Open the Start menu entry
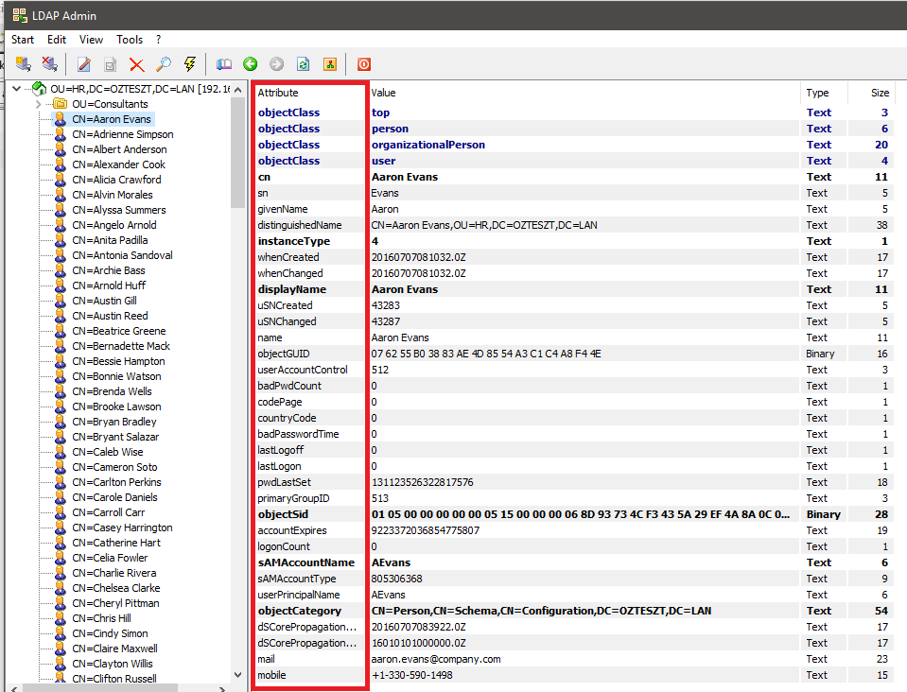The height and width of the screenshot is (692, 907). pos(23,40)
